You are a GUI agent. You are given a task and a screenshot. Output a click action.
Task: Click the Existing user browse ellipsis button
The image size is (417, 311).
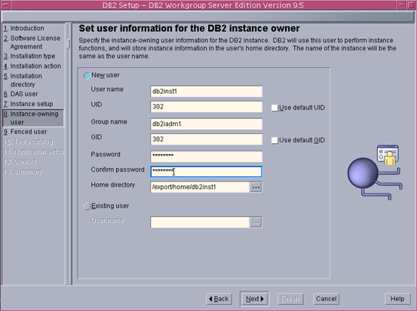(x=256, y=223)
